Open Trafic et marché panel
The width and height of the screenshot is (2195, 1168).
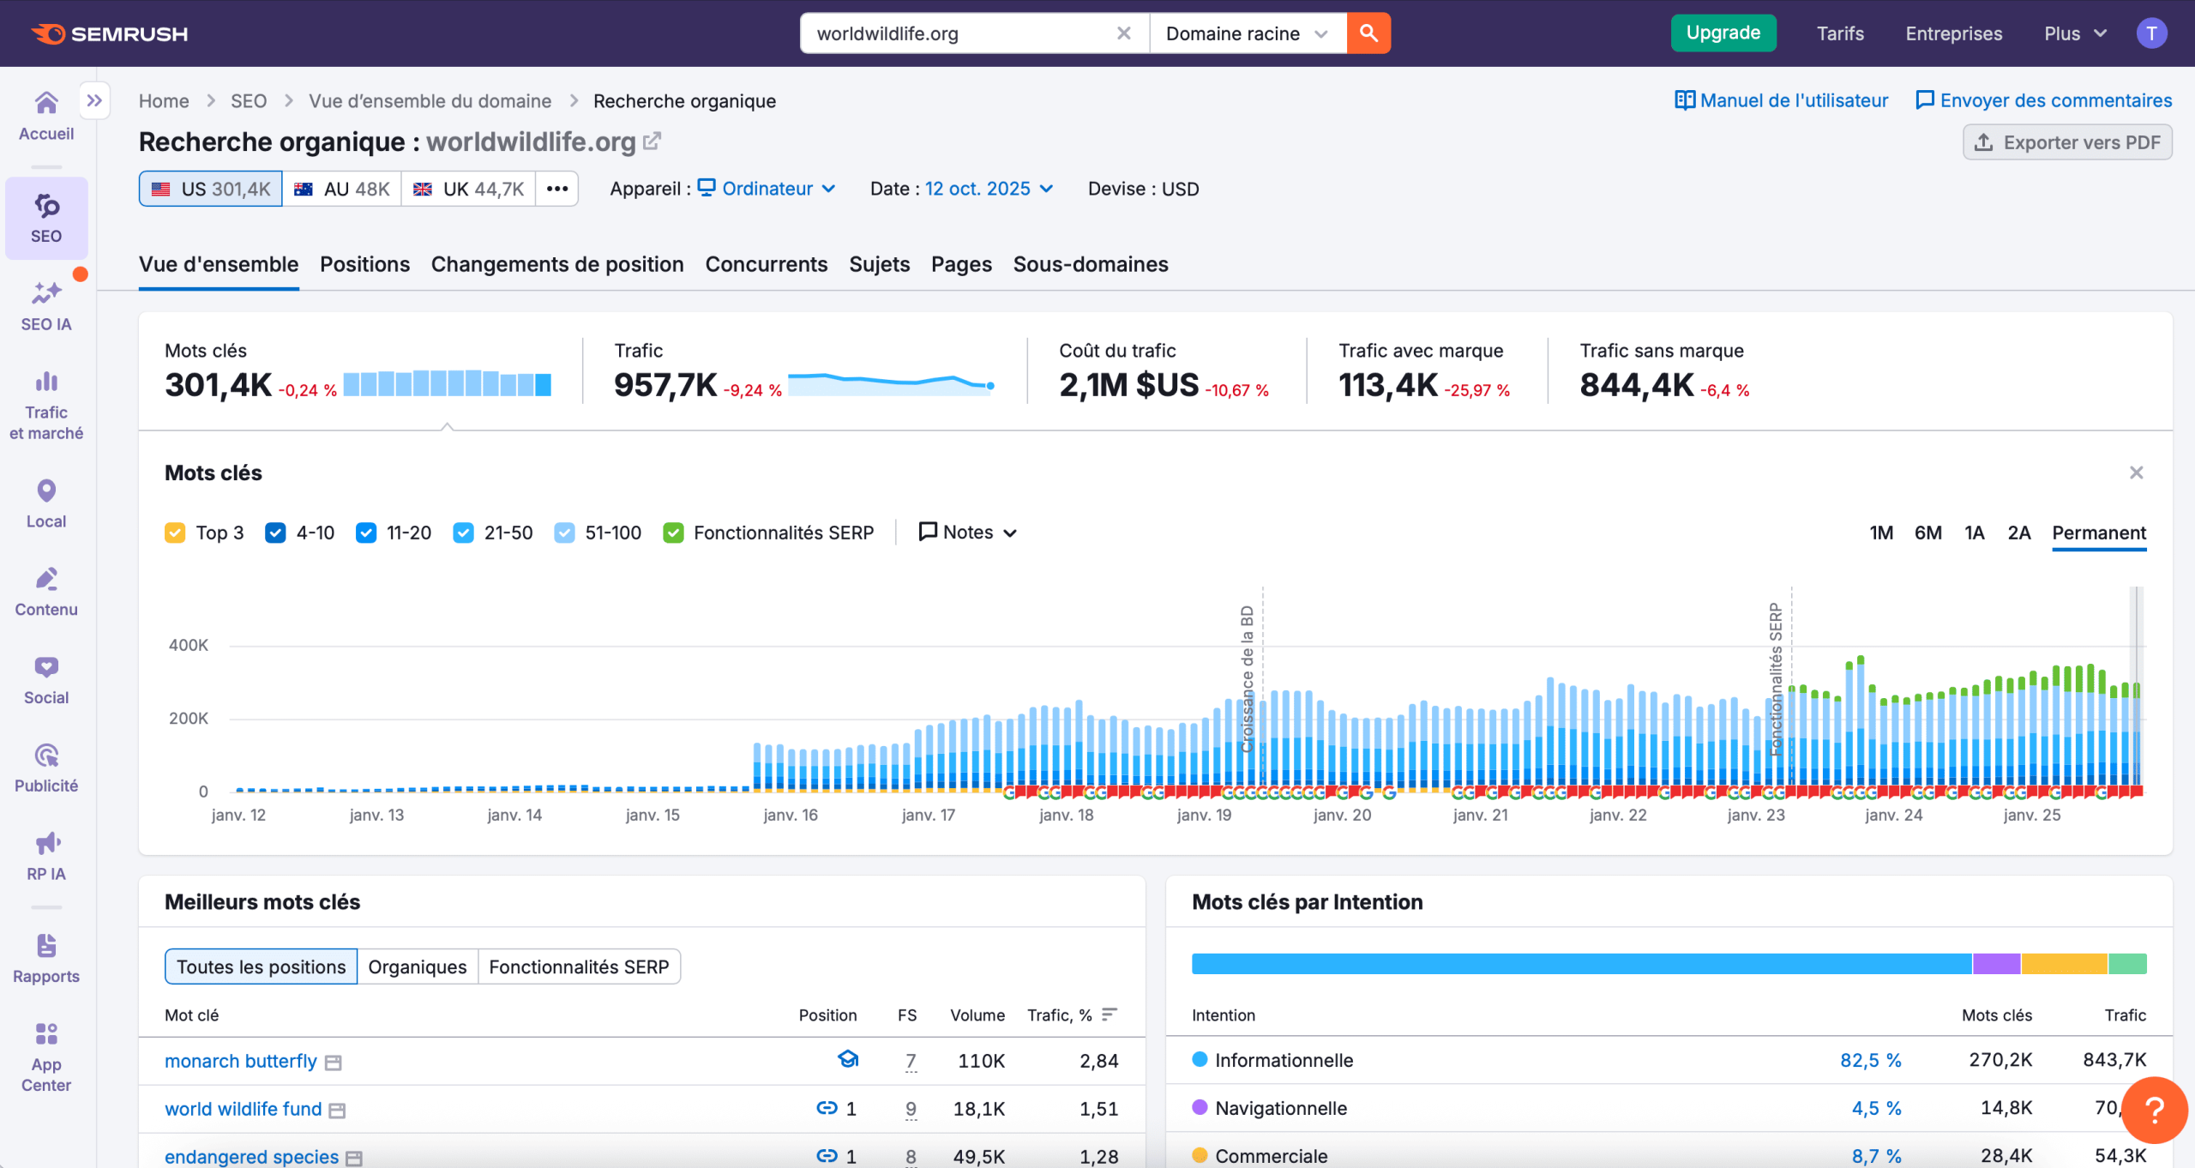(45, 400)
